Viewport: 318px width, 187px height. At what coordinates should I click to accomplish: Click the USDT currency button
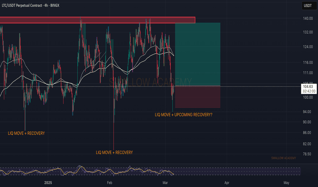click(309, 6)
